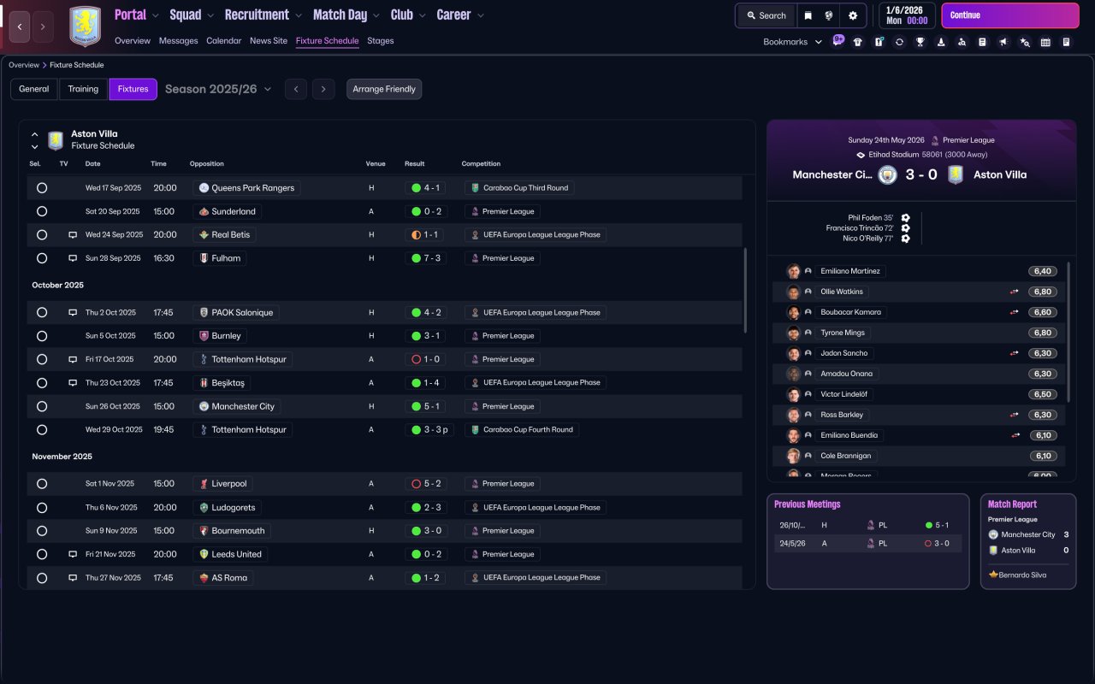Collapse the Aston Villa fixture schedule with up chevron
The image size is (1095, 684).
(35, 134)
